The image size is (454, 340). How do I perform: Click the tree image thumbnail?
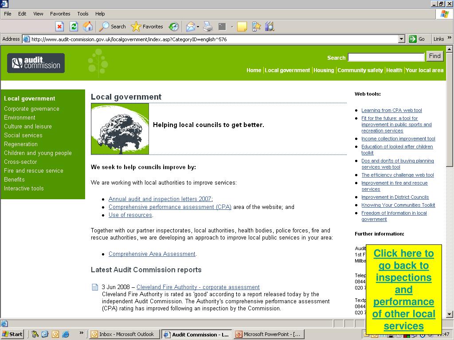coord(120,129)
